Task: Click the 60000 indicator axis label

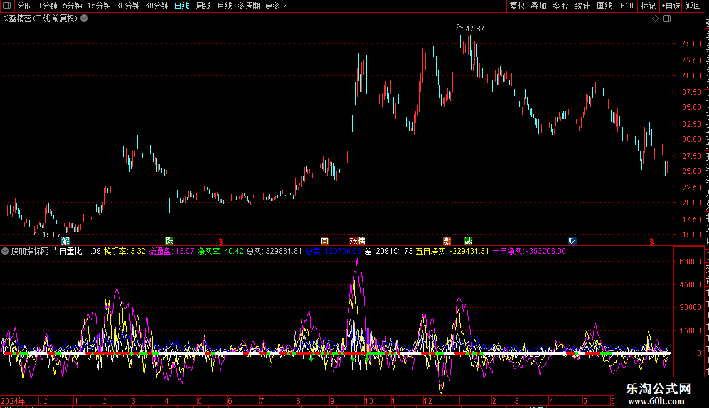Action: click(690, 262)
